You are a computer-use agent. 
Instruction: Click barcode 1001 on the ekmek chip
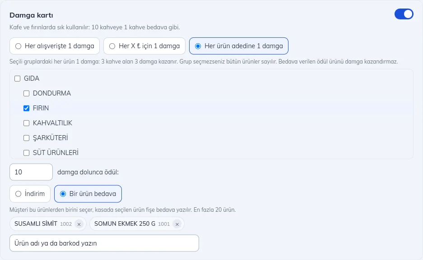[164, 224]
